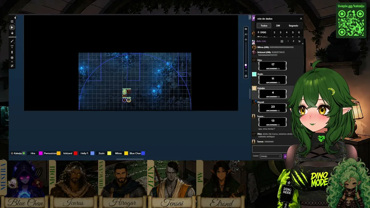Select the Text tool

coord(12,47)
